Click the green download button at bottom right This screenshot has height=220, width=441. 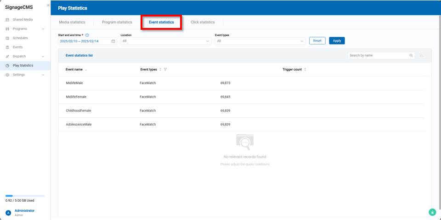click(x=432, y=212)
